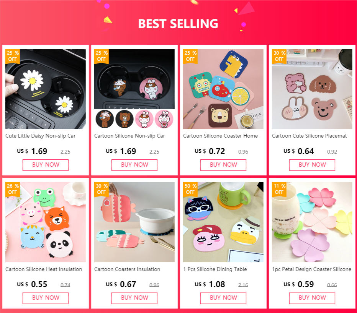The height and width of the screenshot is (313, 357).
Task: Click the BEST SELLING banner heading
Action: coord(178,24)
